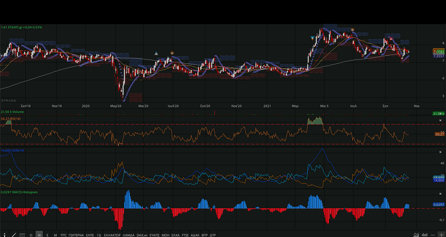Viewport: 446px width, 237px height.
Task: Select the DAX.wi symbol tab
Action: pyautogui.click(x=142, y=235)
